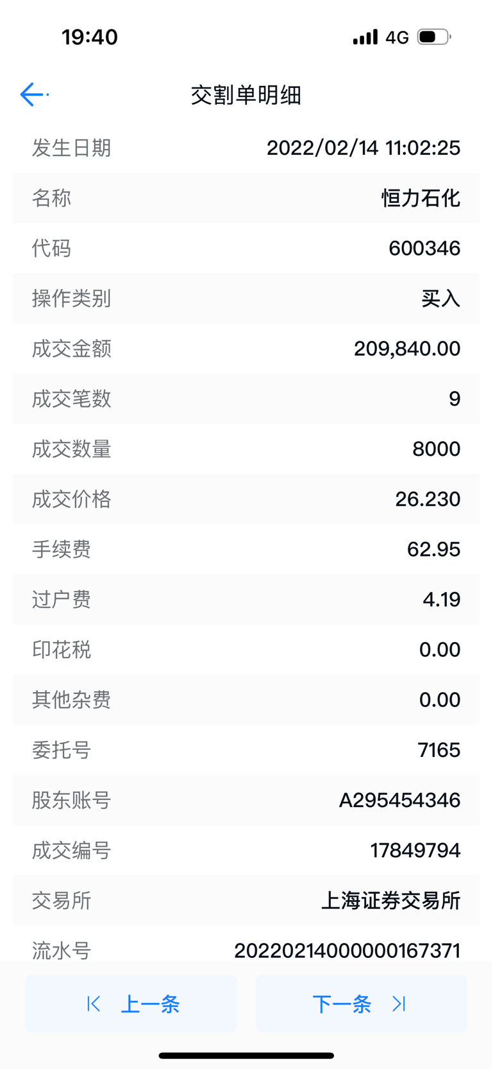The height and width of the screenshot is (1069, 493).
Task: Tap the 成交编号 value 17849794
Action: (415, 850)
